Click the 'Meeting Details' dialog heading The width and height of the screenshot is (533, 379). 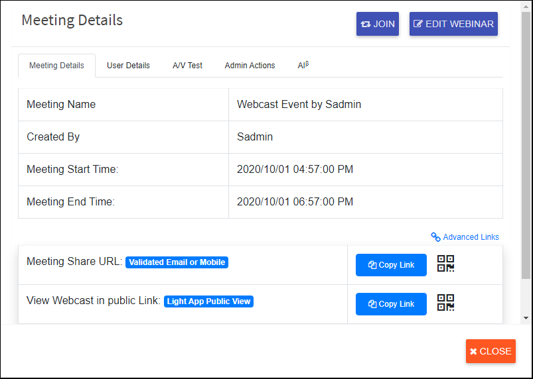(x=72, y=20)
